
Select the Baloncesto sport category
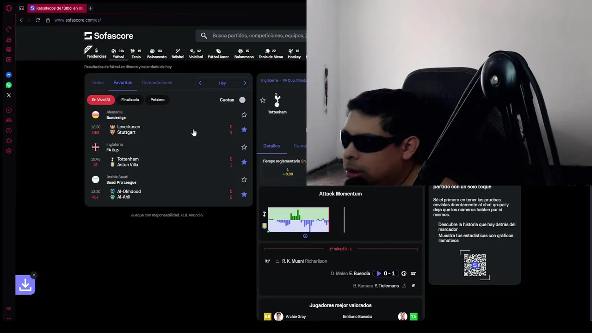[x=157, y=54]
